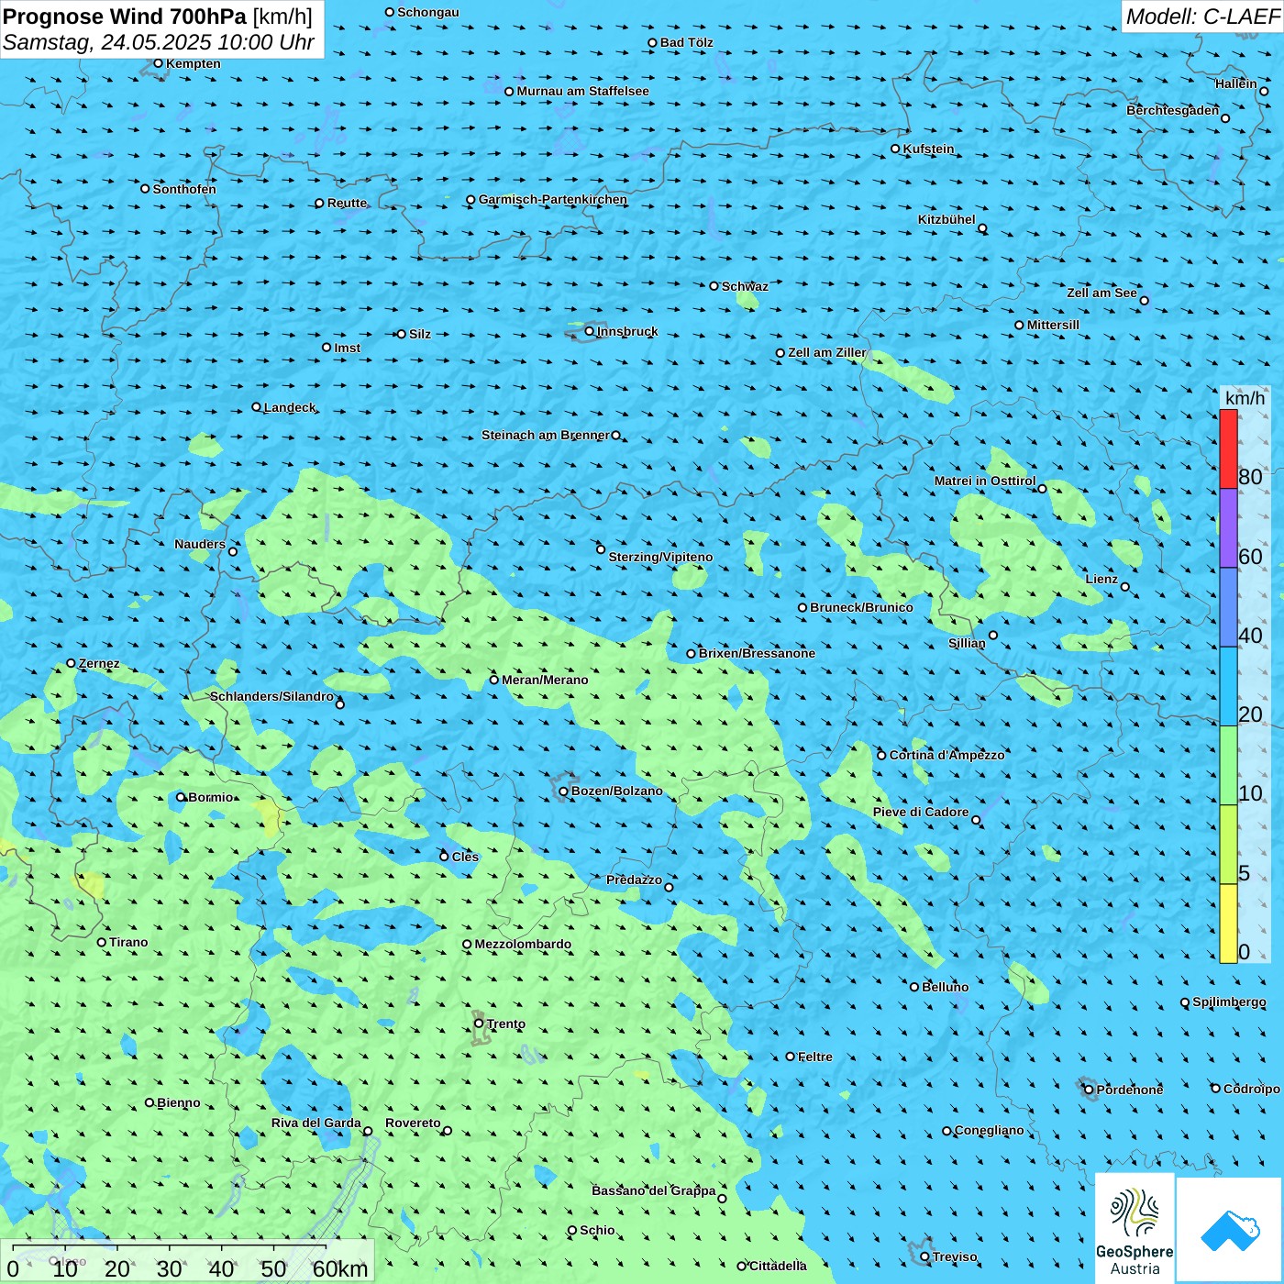
Task: Click the 'Pieve di Cadore' label
Action: click(x=921, y=812)
